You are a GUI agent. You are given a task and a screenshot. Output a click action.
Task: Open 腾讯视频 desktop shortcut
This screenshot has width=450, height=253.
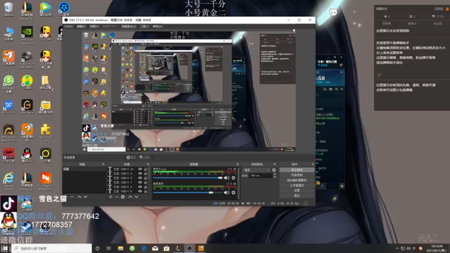pos(46,10)
